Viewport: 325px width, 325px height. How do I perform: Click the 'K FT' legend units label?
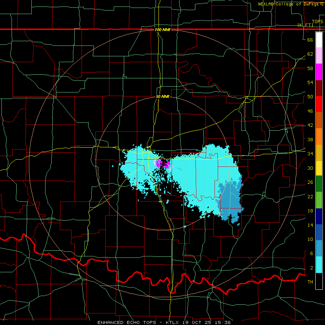pos(305,25)
